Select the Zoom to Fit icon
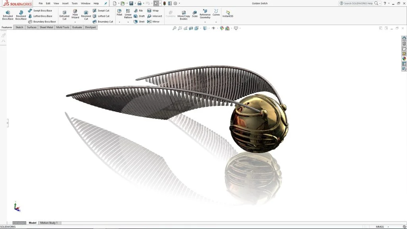 [175, 28]
